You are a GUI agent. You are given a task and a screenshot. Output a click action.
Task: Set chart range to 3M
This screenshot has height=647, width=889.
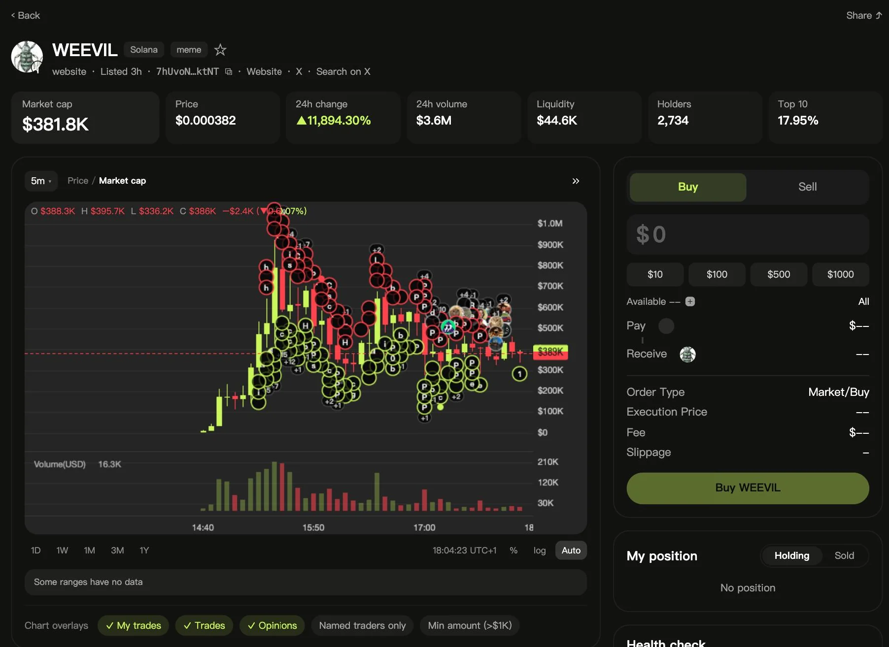pyautogui.click(x=117, y=550)
